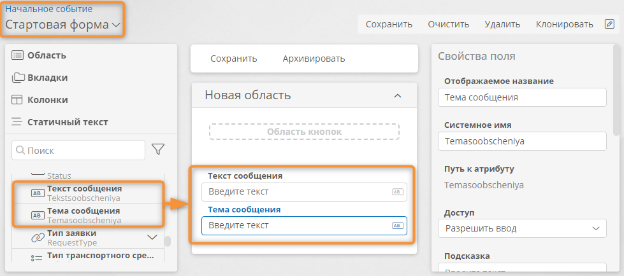This screenshot has width=624, height=276.
Task: Select the Колонки layout icon
Action: tap(17, 100)
